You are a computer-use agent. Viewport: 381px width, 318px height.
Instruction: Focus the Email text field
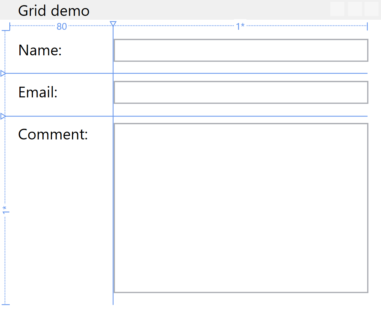pos(241,93)
